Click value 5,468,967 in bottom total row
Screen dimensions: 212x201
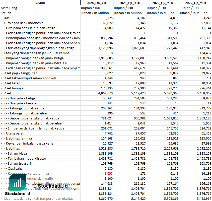(x=204, y=198)
